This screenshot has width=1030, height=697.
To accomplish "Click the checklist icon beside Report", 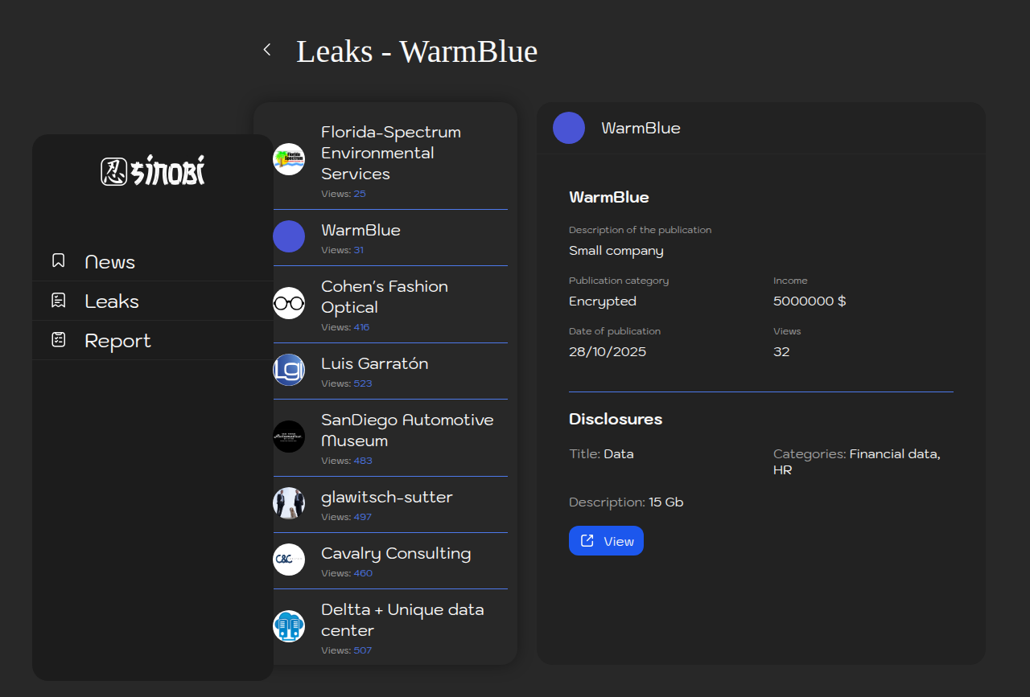I will coord(58,339).
